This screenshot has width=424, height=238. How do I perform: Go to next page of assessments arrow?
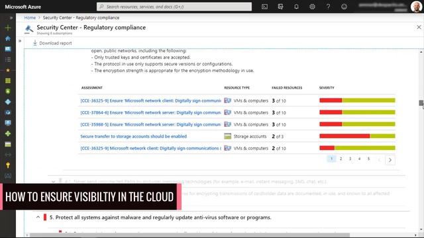tap(390, 160)
